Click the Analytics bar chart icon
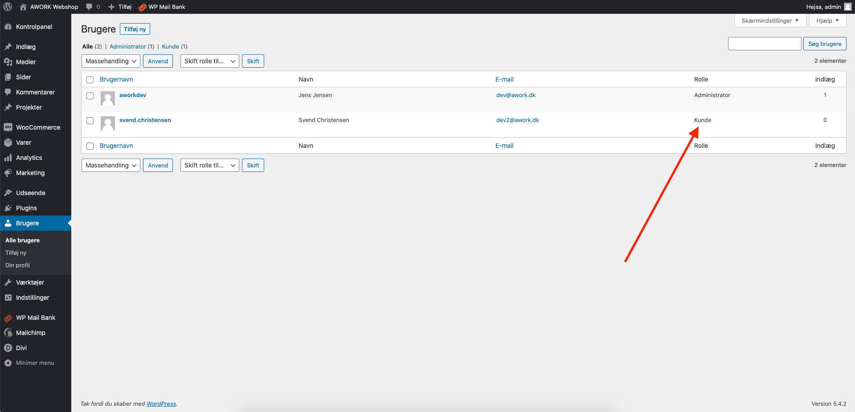 [8, 158]
